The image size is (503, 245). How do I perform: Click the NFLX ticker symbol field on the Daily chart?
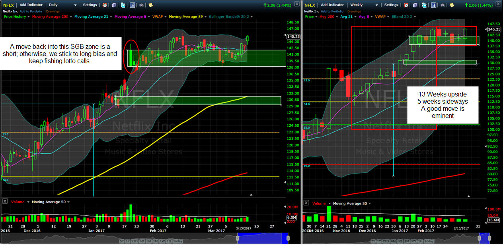[x=9, y=5]
